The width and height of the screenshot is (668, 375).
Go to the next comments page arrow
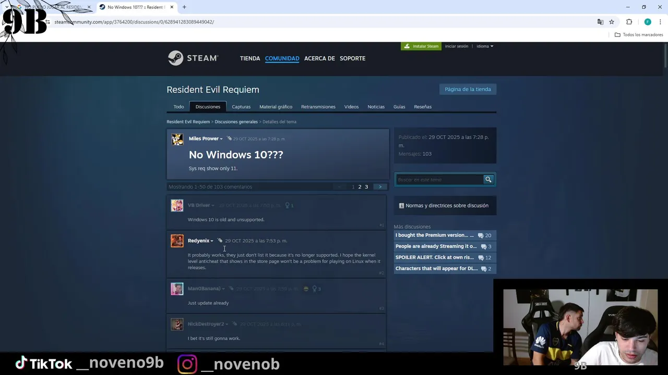(x=380, y=187)
